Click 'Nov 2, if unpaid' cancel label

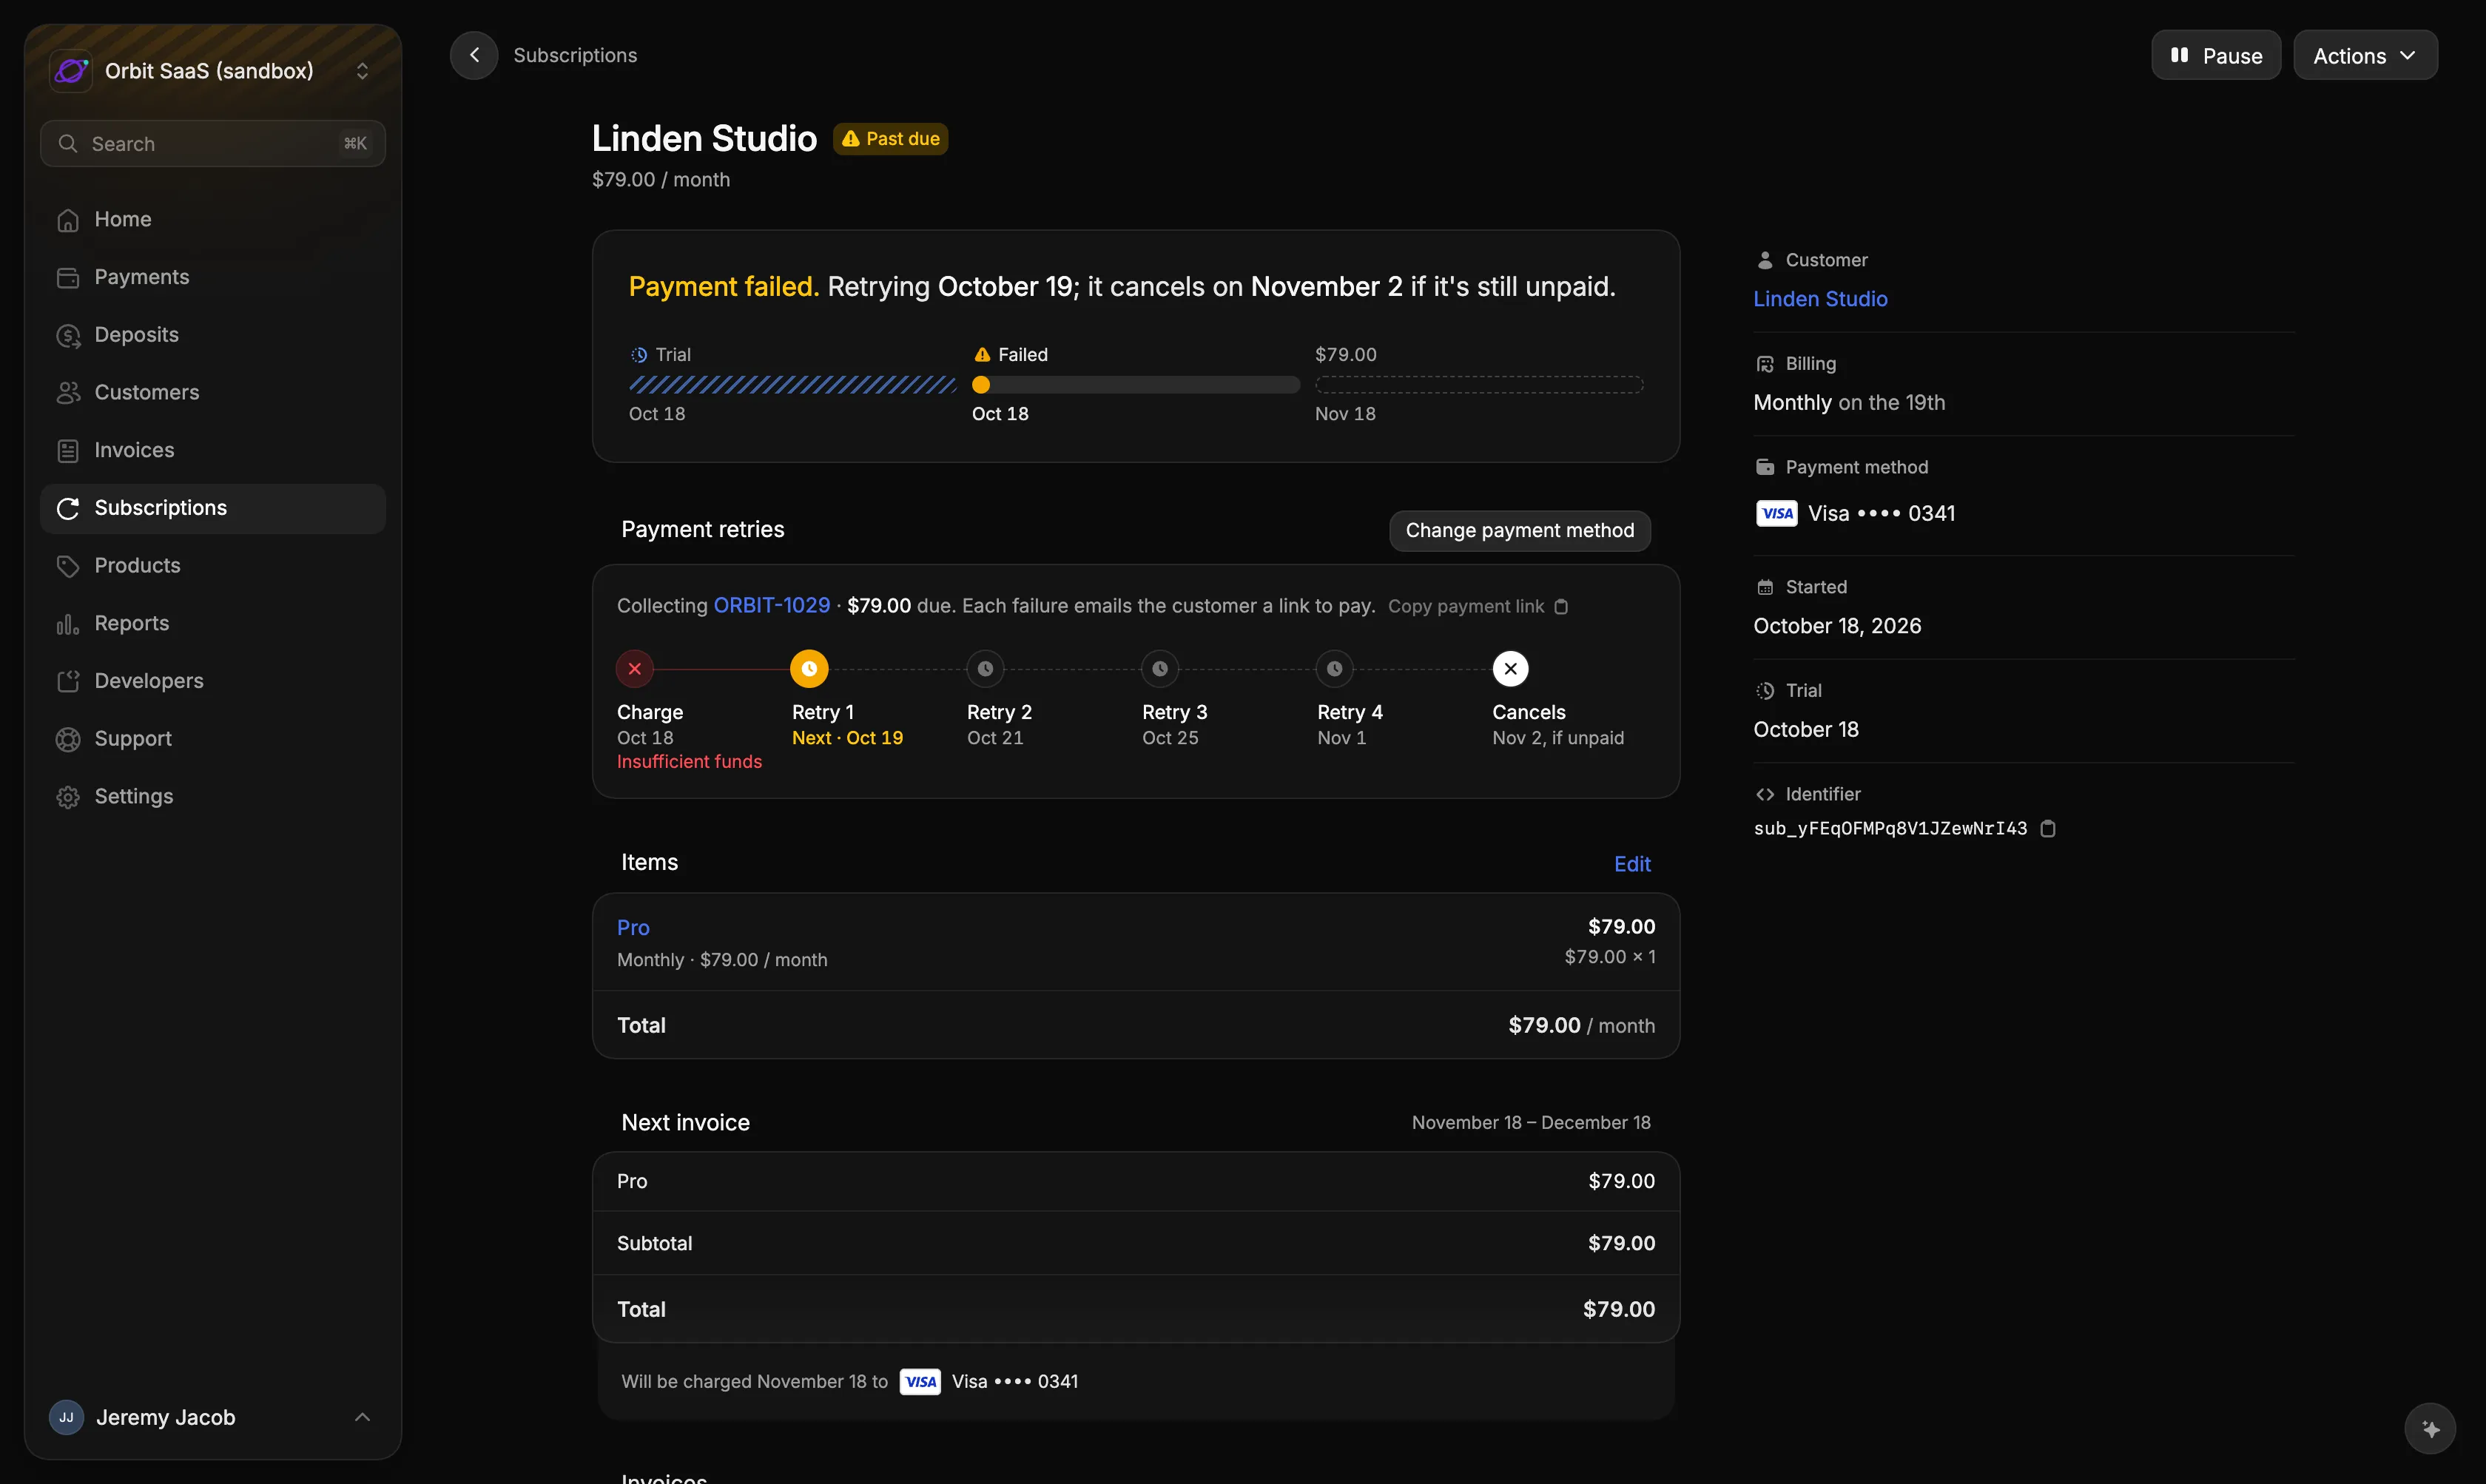pyautogui.click(x=1558, y=738)
